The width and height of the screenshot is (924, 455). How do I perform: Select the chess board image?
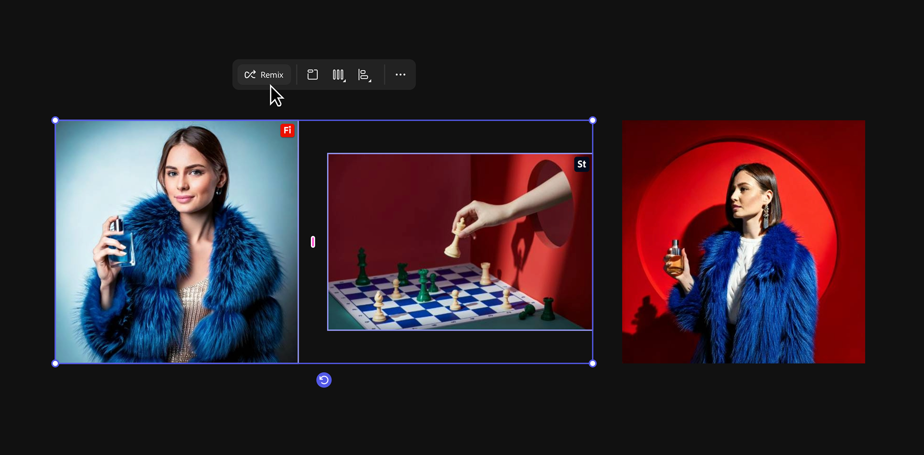[460, 242]
